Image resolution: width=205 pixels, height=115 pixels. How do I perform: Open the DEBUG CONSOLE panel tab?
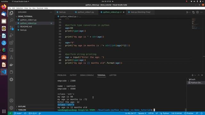(x=87, y=75)
